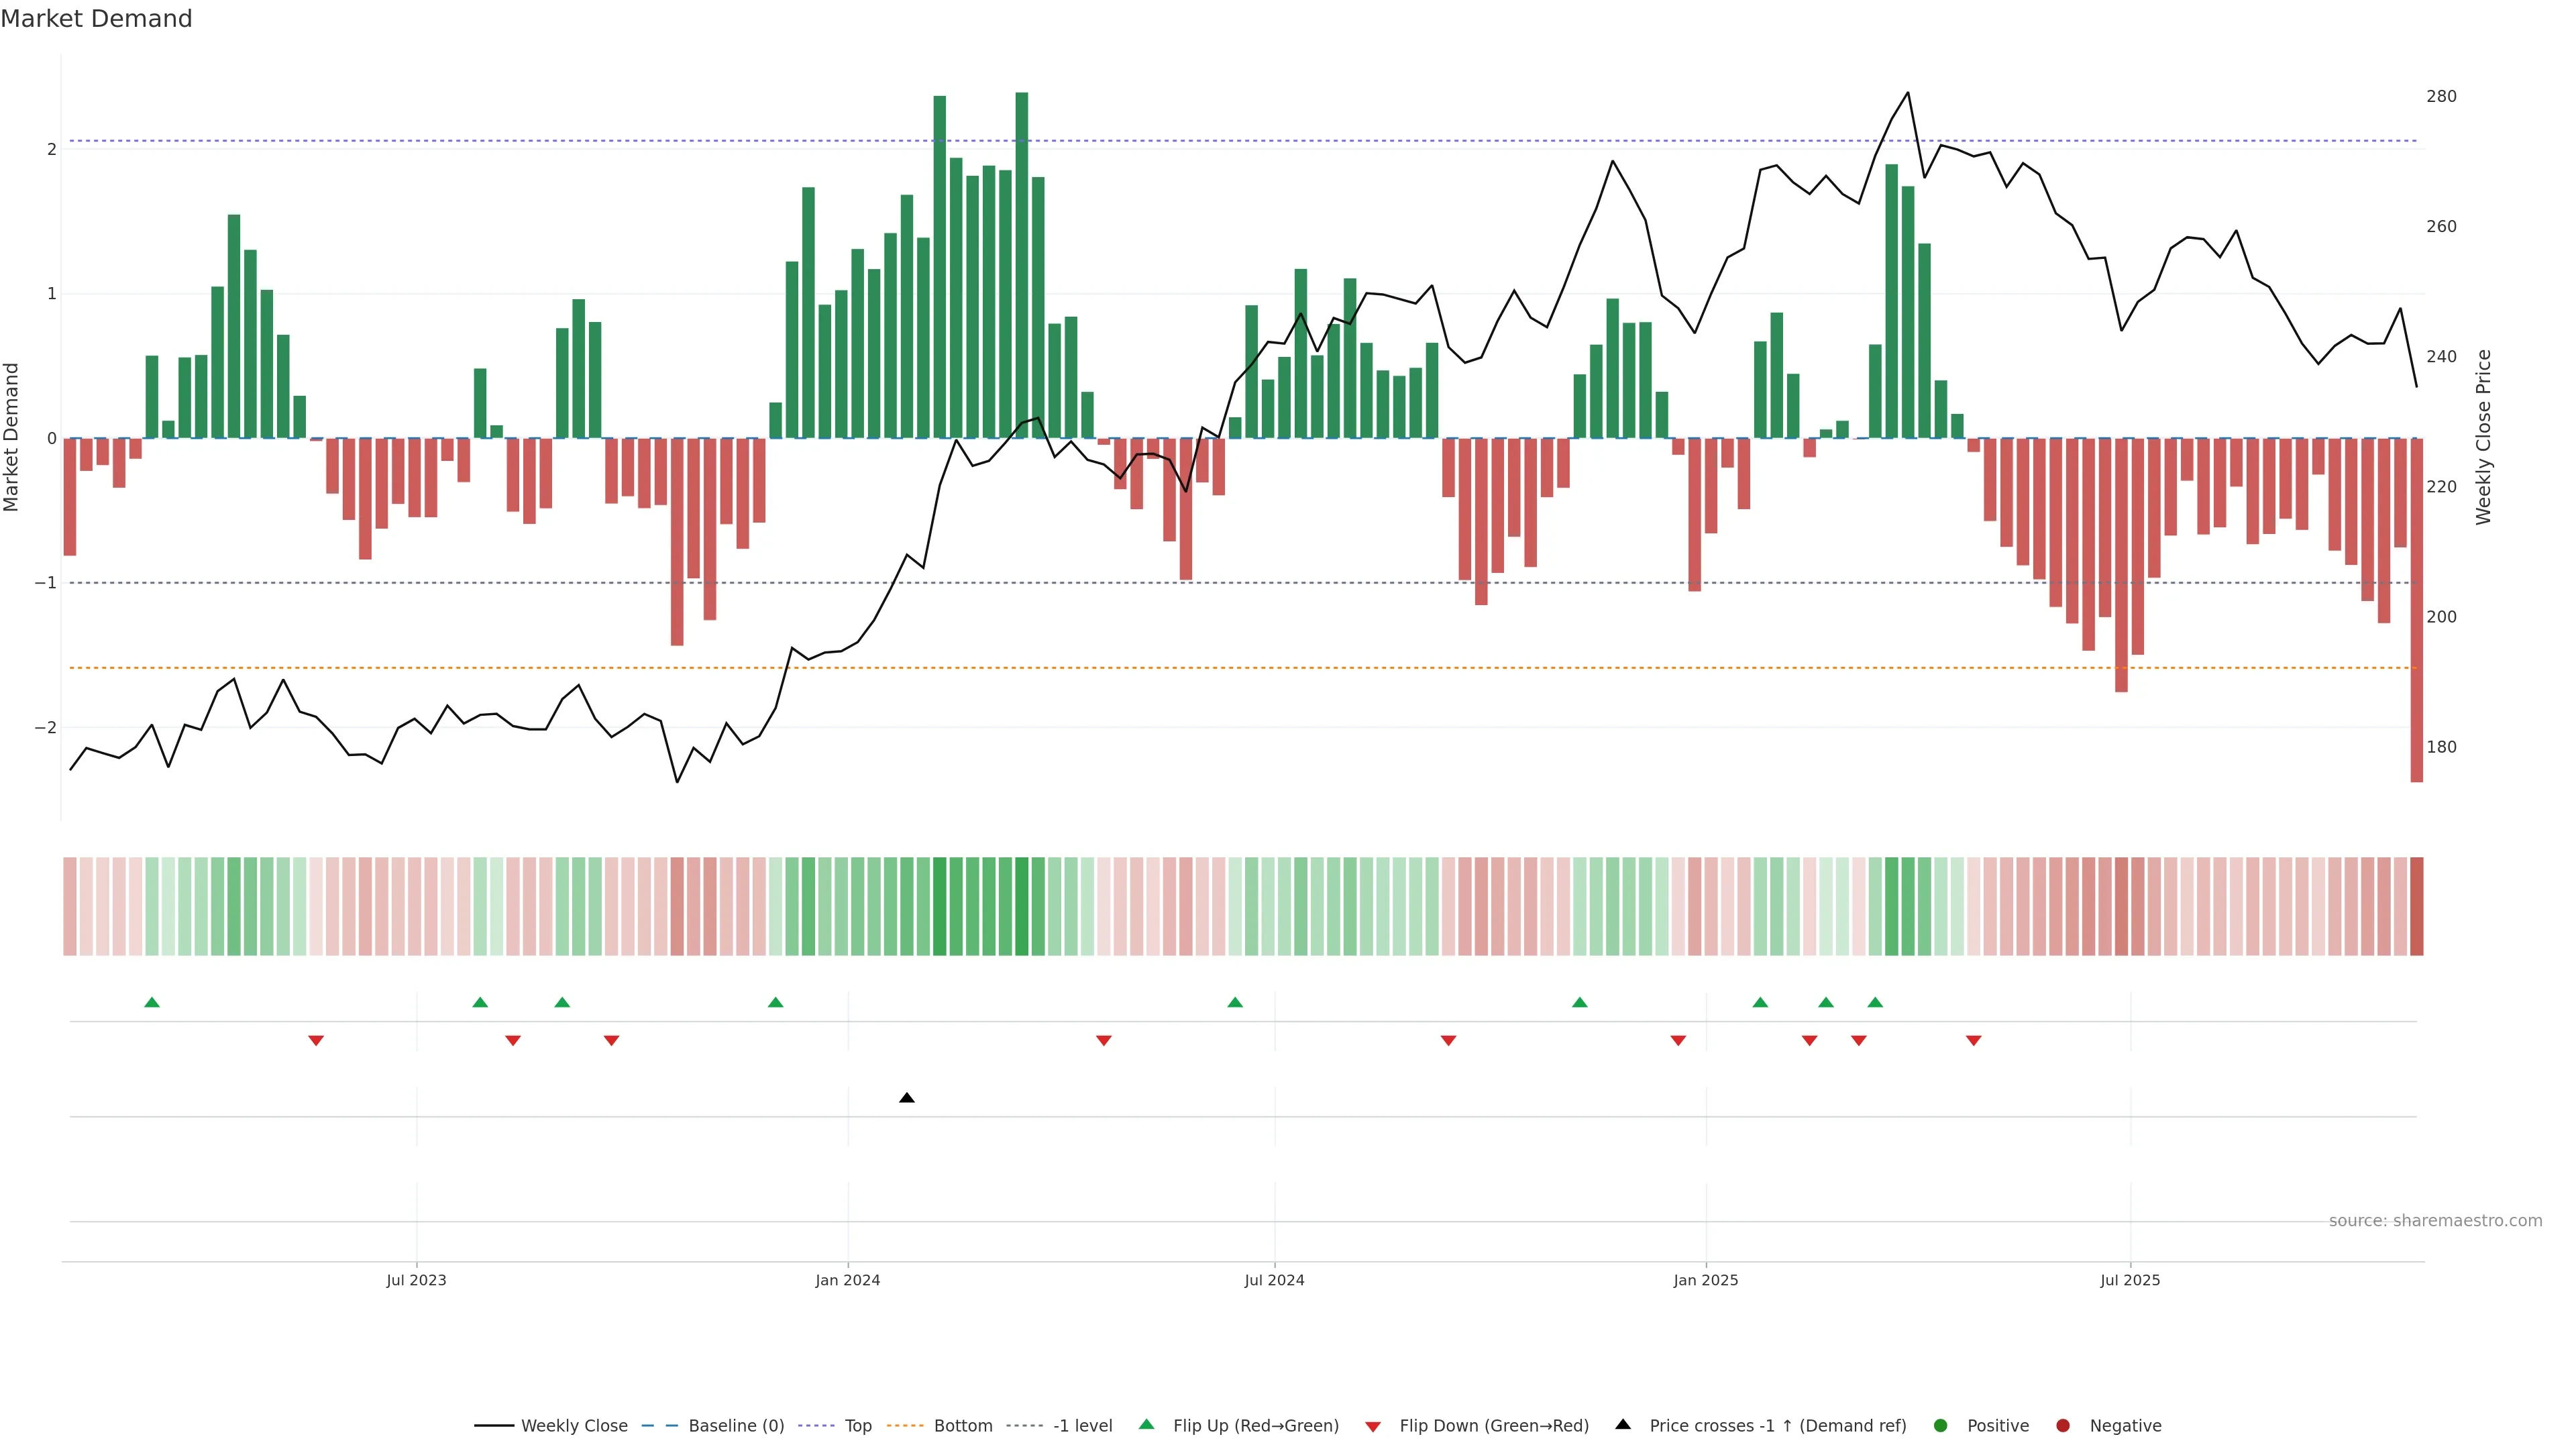The image size is (2576, 1449).
Task: Click the -1 level legend entry
Action: tap(1082, 1426)
